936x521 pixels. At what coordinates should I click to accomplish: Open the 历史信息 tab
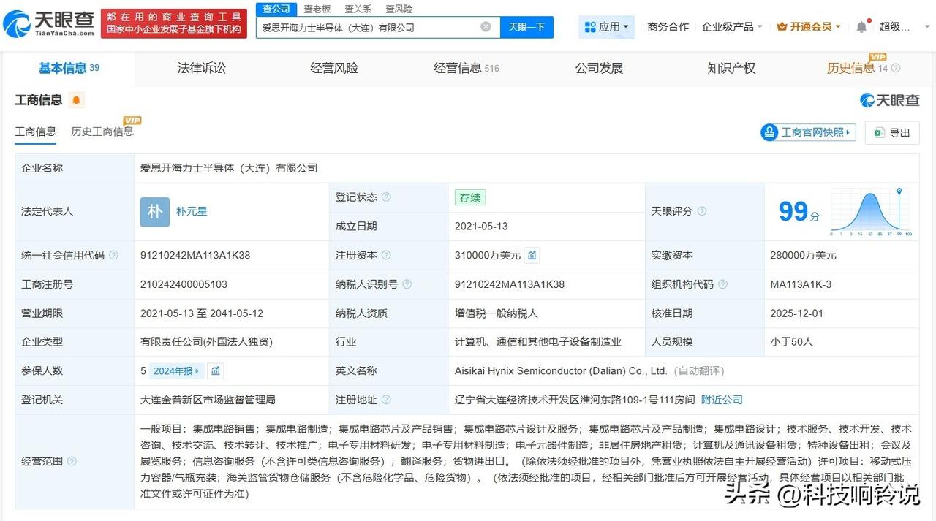[x=850, y=68]
